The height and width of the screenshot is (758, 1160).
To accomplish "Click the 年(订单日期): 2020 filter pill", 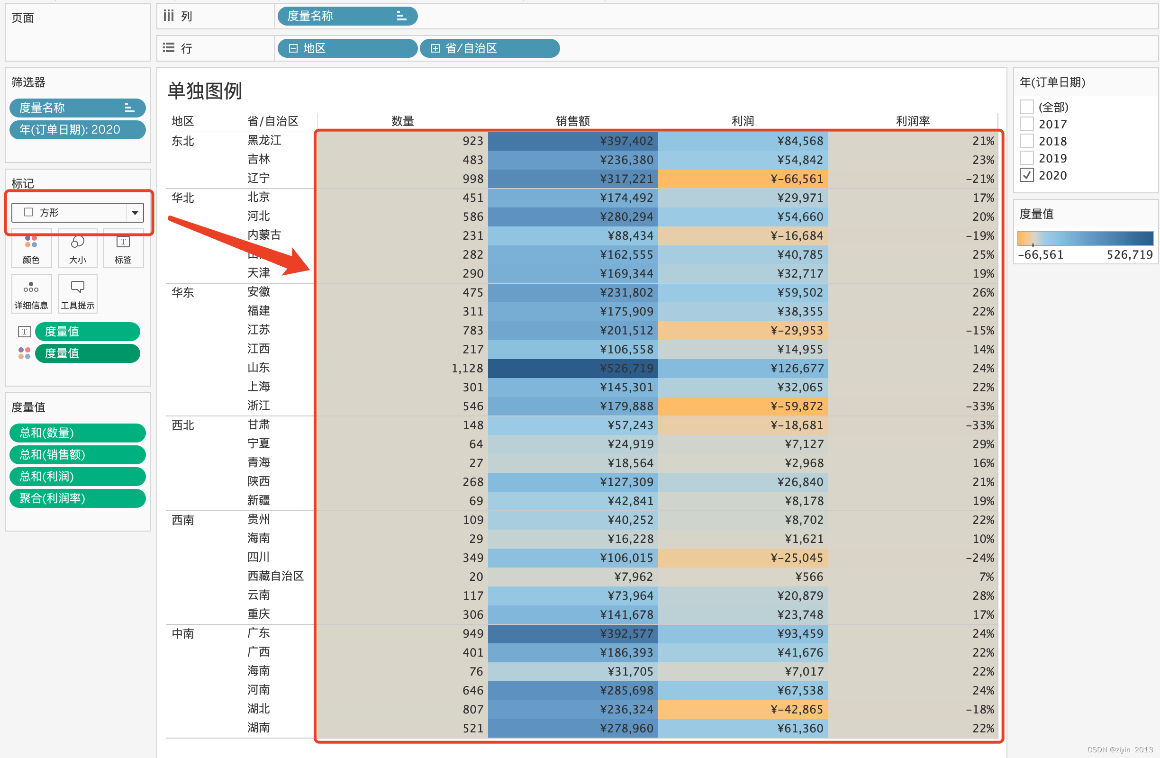I will click(x=78, y=130).
